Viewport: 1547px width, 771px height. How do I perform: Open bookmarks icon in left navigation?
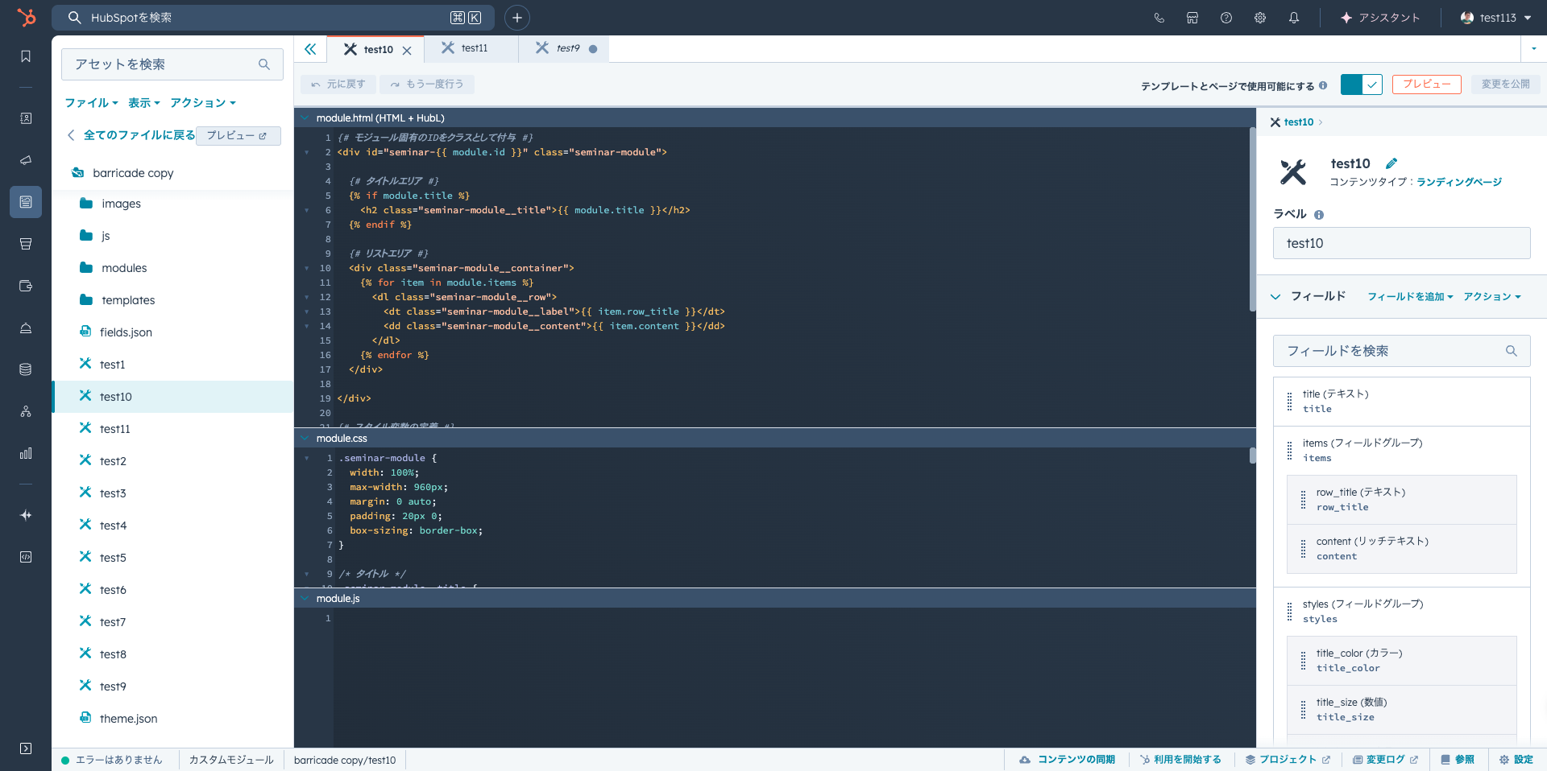coord(26,56)
